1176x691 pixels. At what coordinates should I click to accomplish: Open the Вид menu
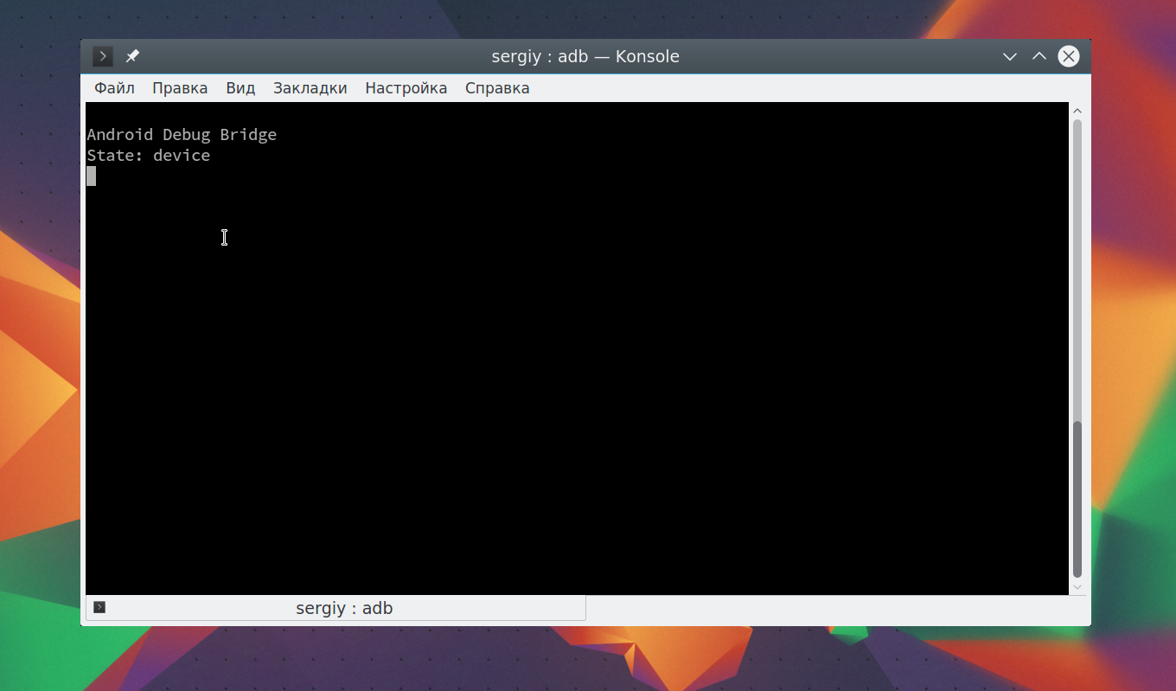240,88
